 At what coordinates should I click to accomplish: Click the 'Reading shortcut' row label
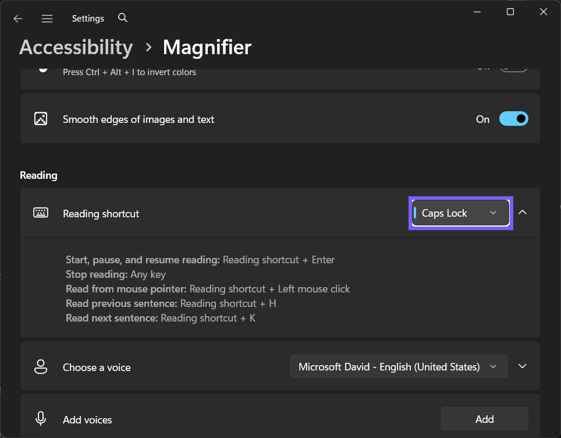pyautogui.click(x=101, y=214)
